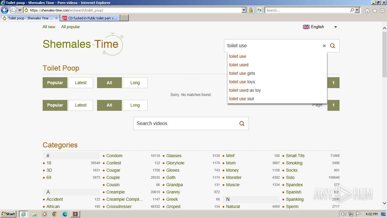
Task: Expand the English language dropdown
Action: pos(320,27)
